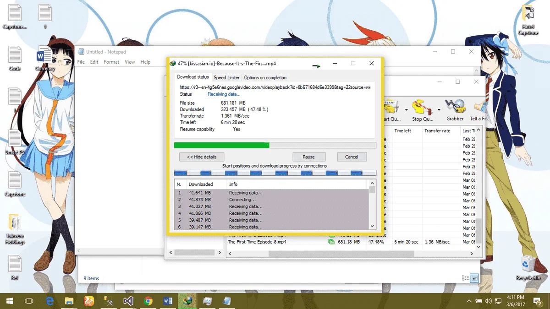This screenshot has width=550, height=309.
Task: Open Visual Studio from taskbar
Action: [128, 301]
